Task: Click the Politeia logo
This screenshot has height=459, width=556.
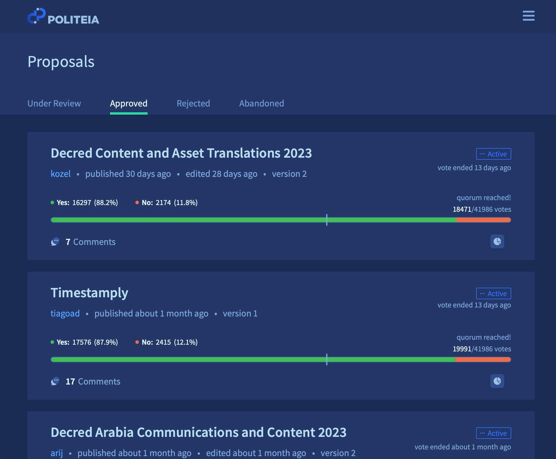Action: point(63,16)
